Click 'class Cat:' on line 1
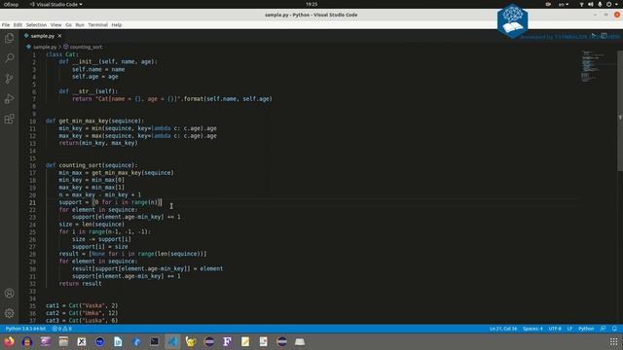This screenshot has width=623, height=350. (x=62, y=54)
